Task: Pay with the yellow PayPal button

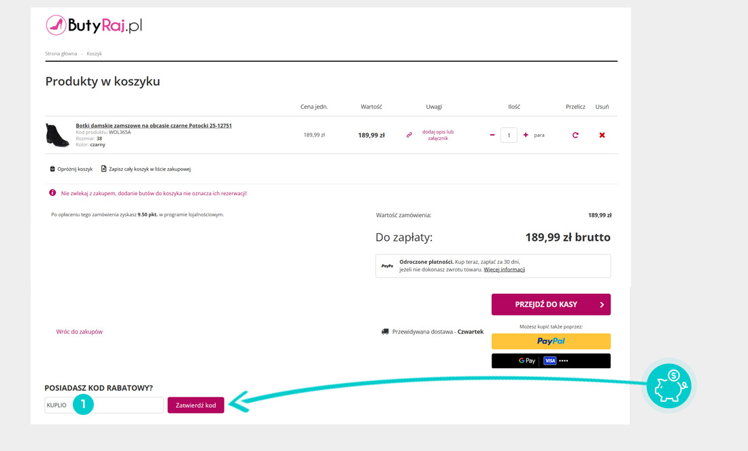Action: pos(551,341)
